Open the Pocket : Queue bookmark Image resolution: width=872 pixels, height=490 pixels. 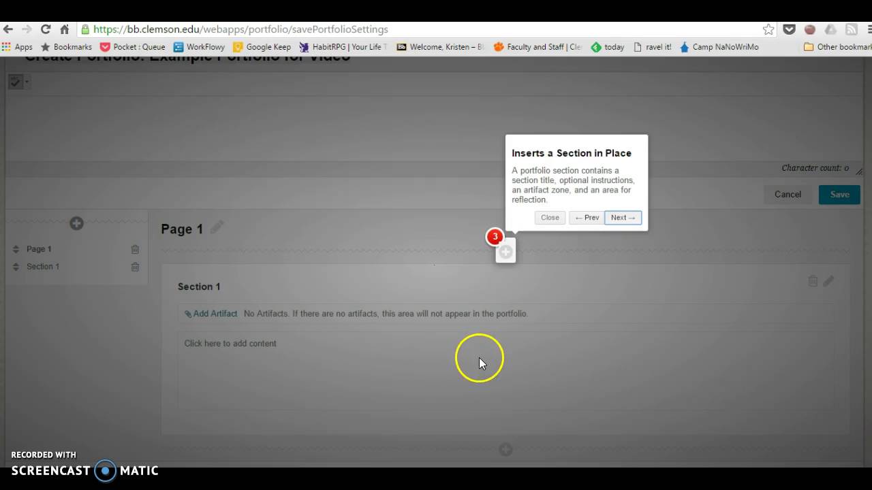tap(132, 47)
